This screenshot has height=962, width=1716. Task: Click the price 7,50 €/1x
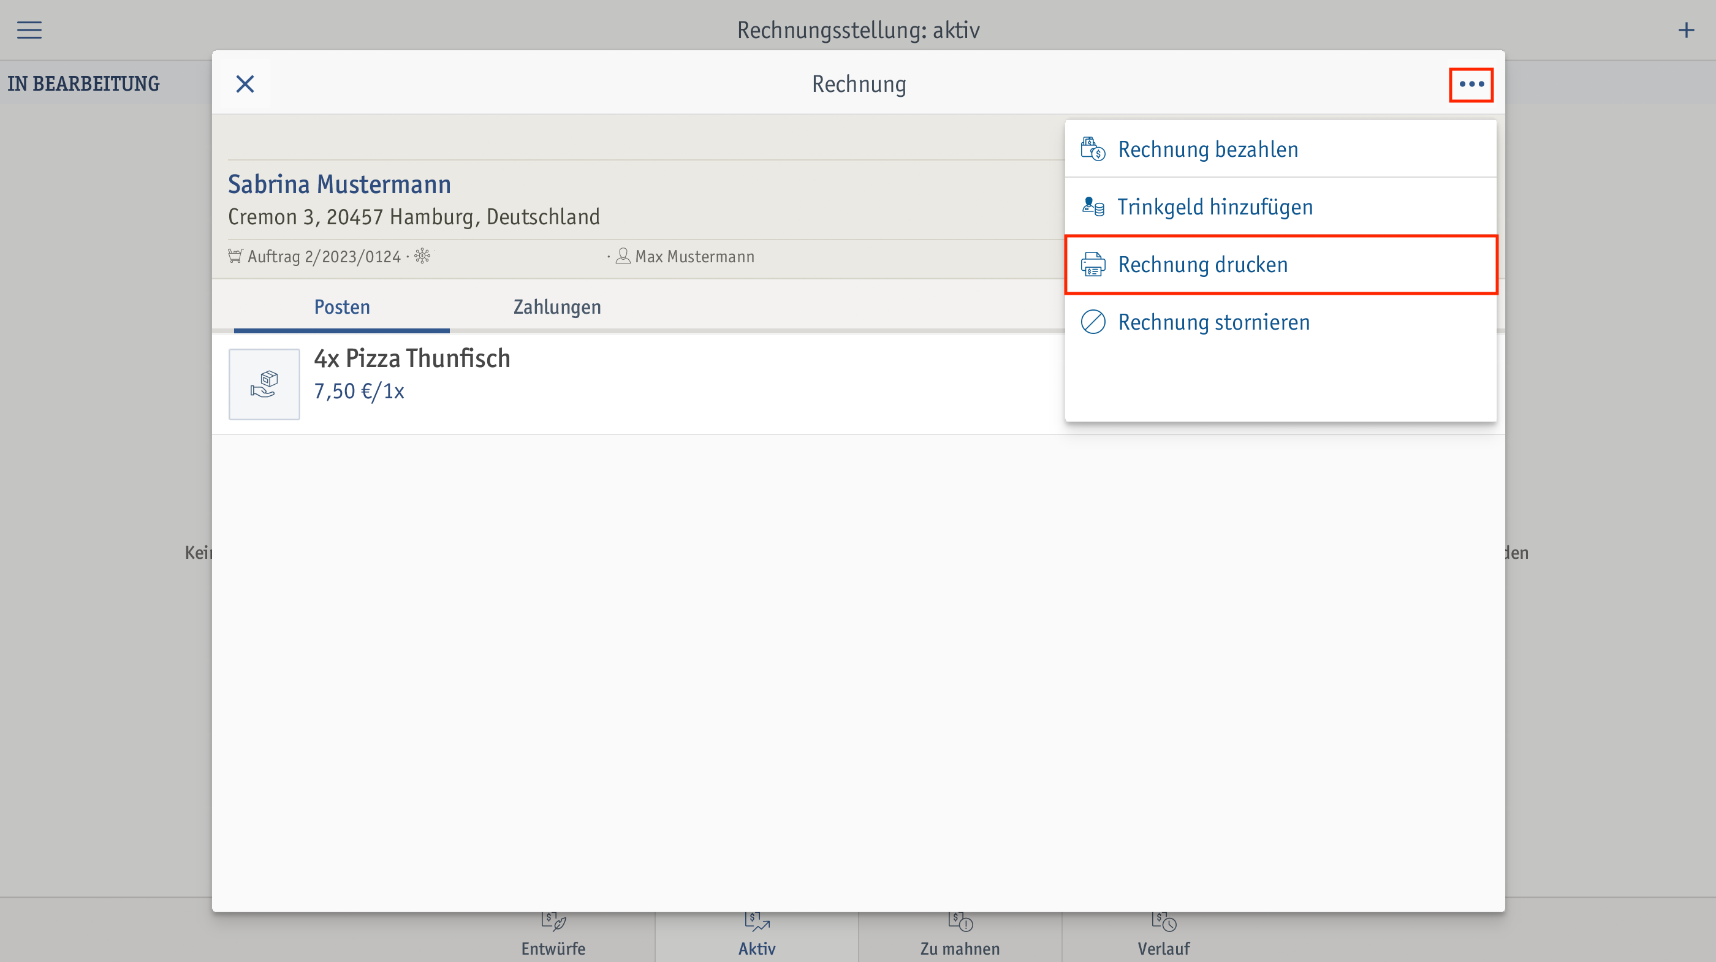[x=359, y=391]
